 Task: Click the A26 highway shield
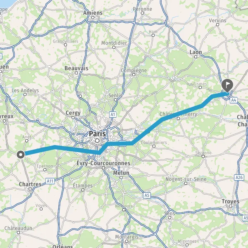239,177
